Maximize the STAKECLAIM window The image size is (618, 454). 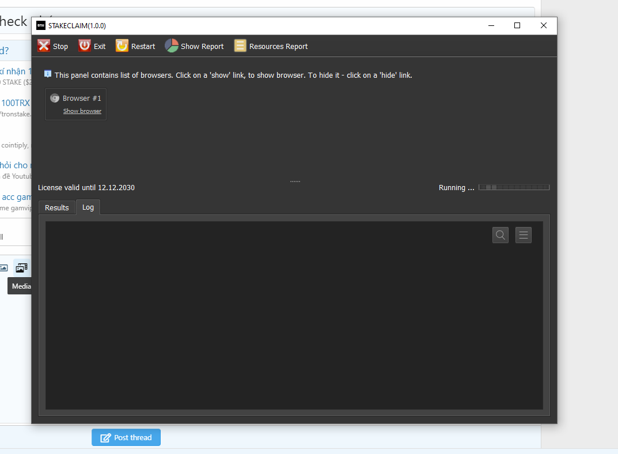click(517, 25)
